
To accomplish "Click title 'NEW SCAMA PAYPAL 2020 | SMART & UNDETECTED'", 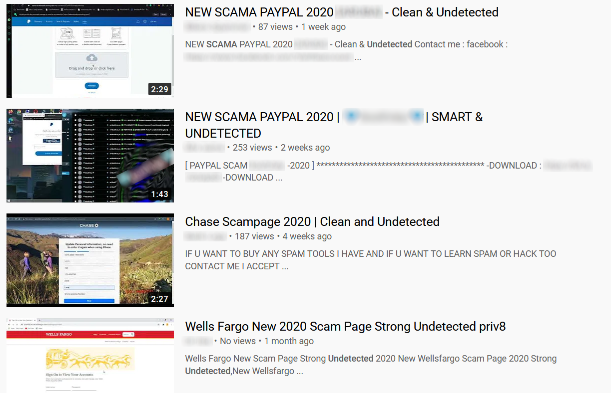I will point(334,125).
